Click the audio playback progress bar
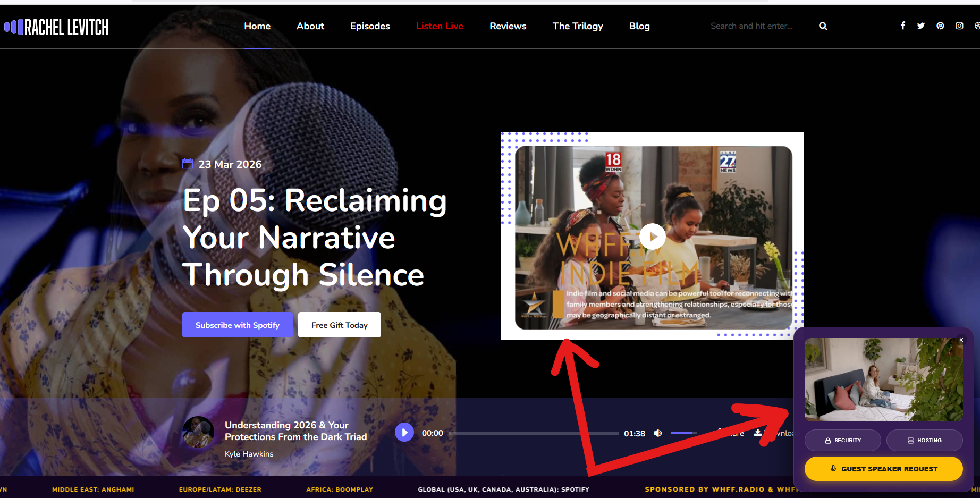The image size is (980, 498). click(533, 433)
